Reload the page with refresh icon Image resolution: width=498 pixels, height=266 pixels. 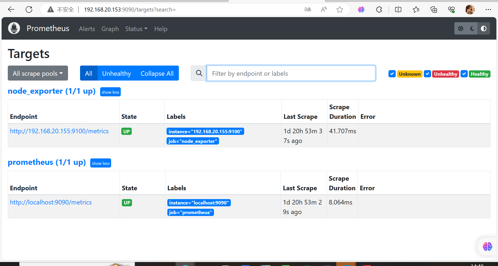(29, 10)
